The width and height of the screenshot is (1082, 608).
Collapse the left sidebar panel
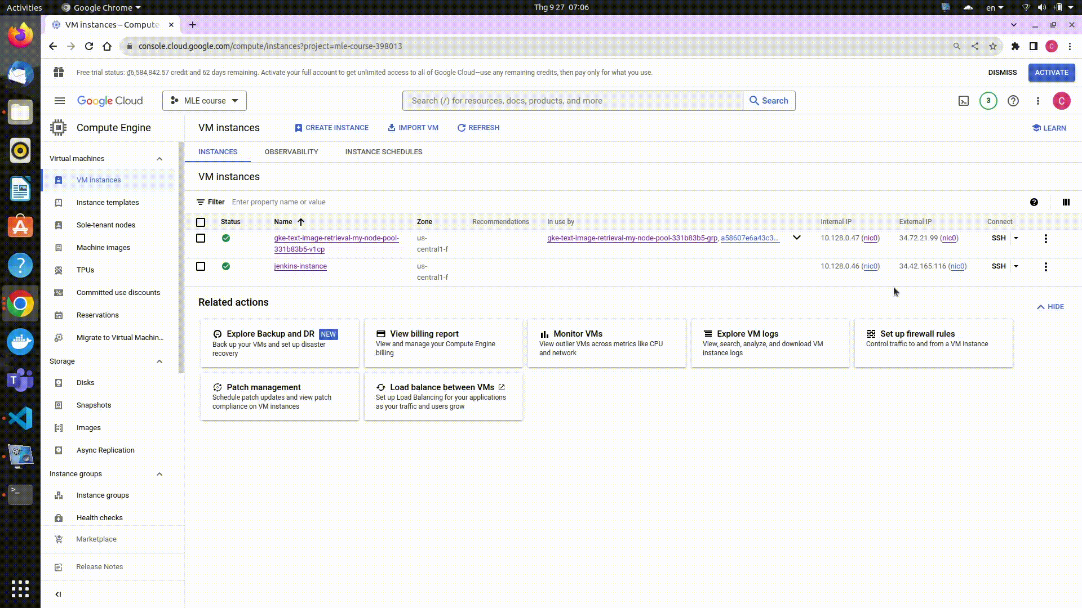(x=58, y=594)
